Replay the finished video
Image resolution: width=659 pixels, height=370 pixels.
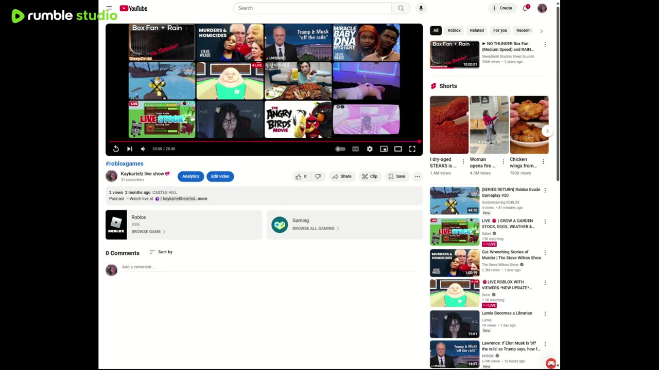116,149
